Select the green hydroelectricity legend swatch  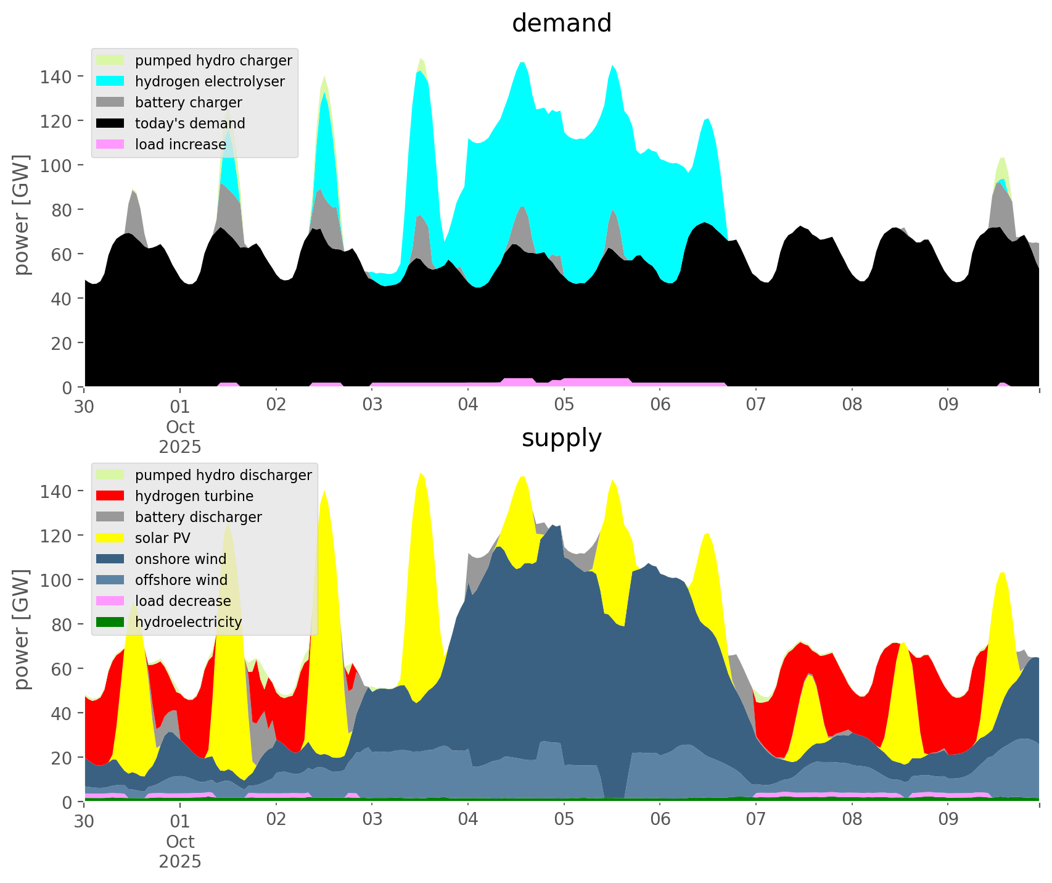click(x=110, y=622)
